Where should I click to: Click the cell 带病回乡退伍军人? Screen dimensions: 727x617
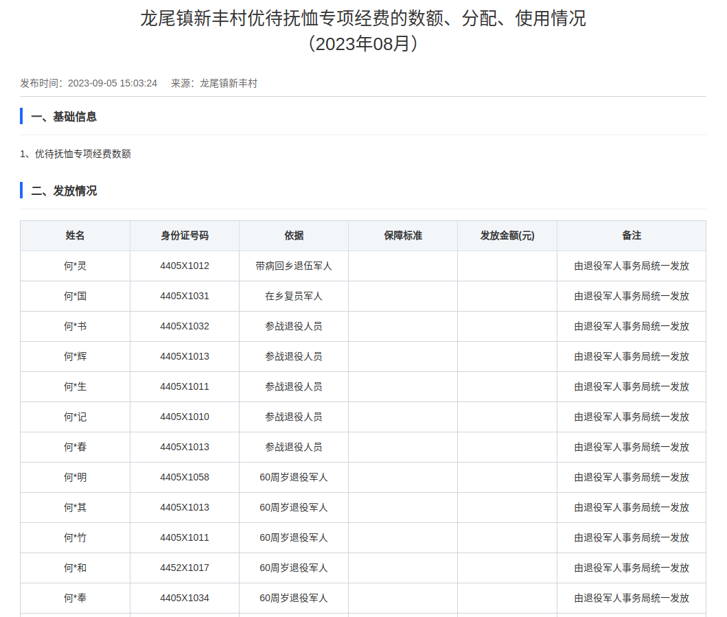coord(294,266)
